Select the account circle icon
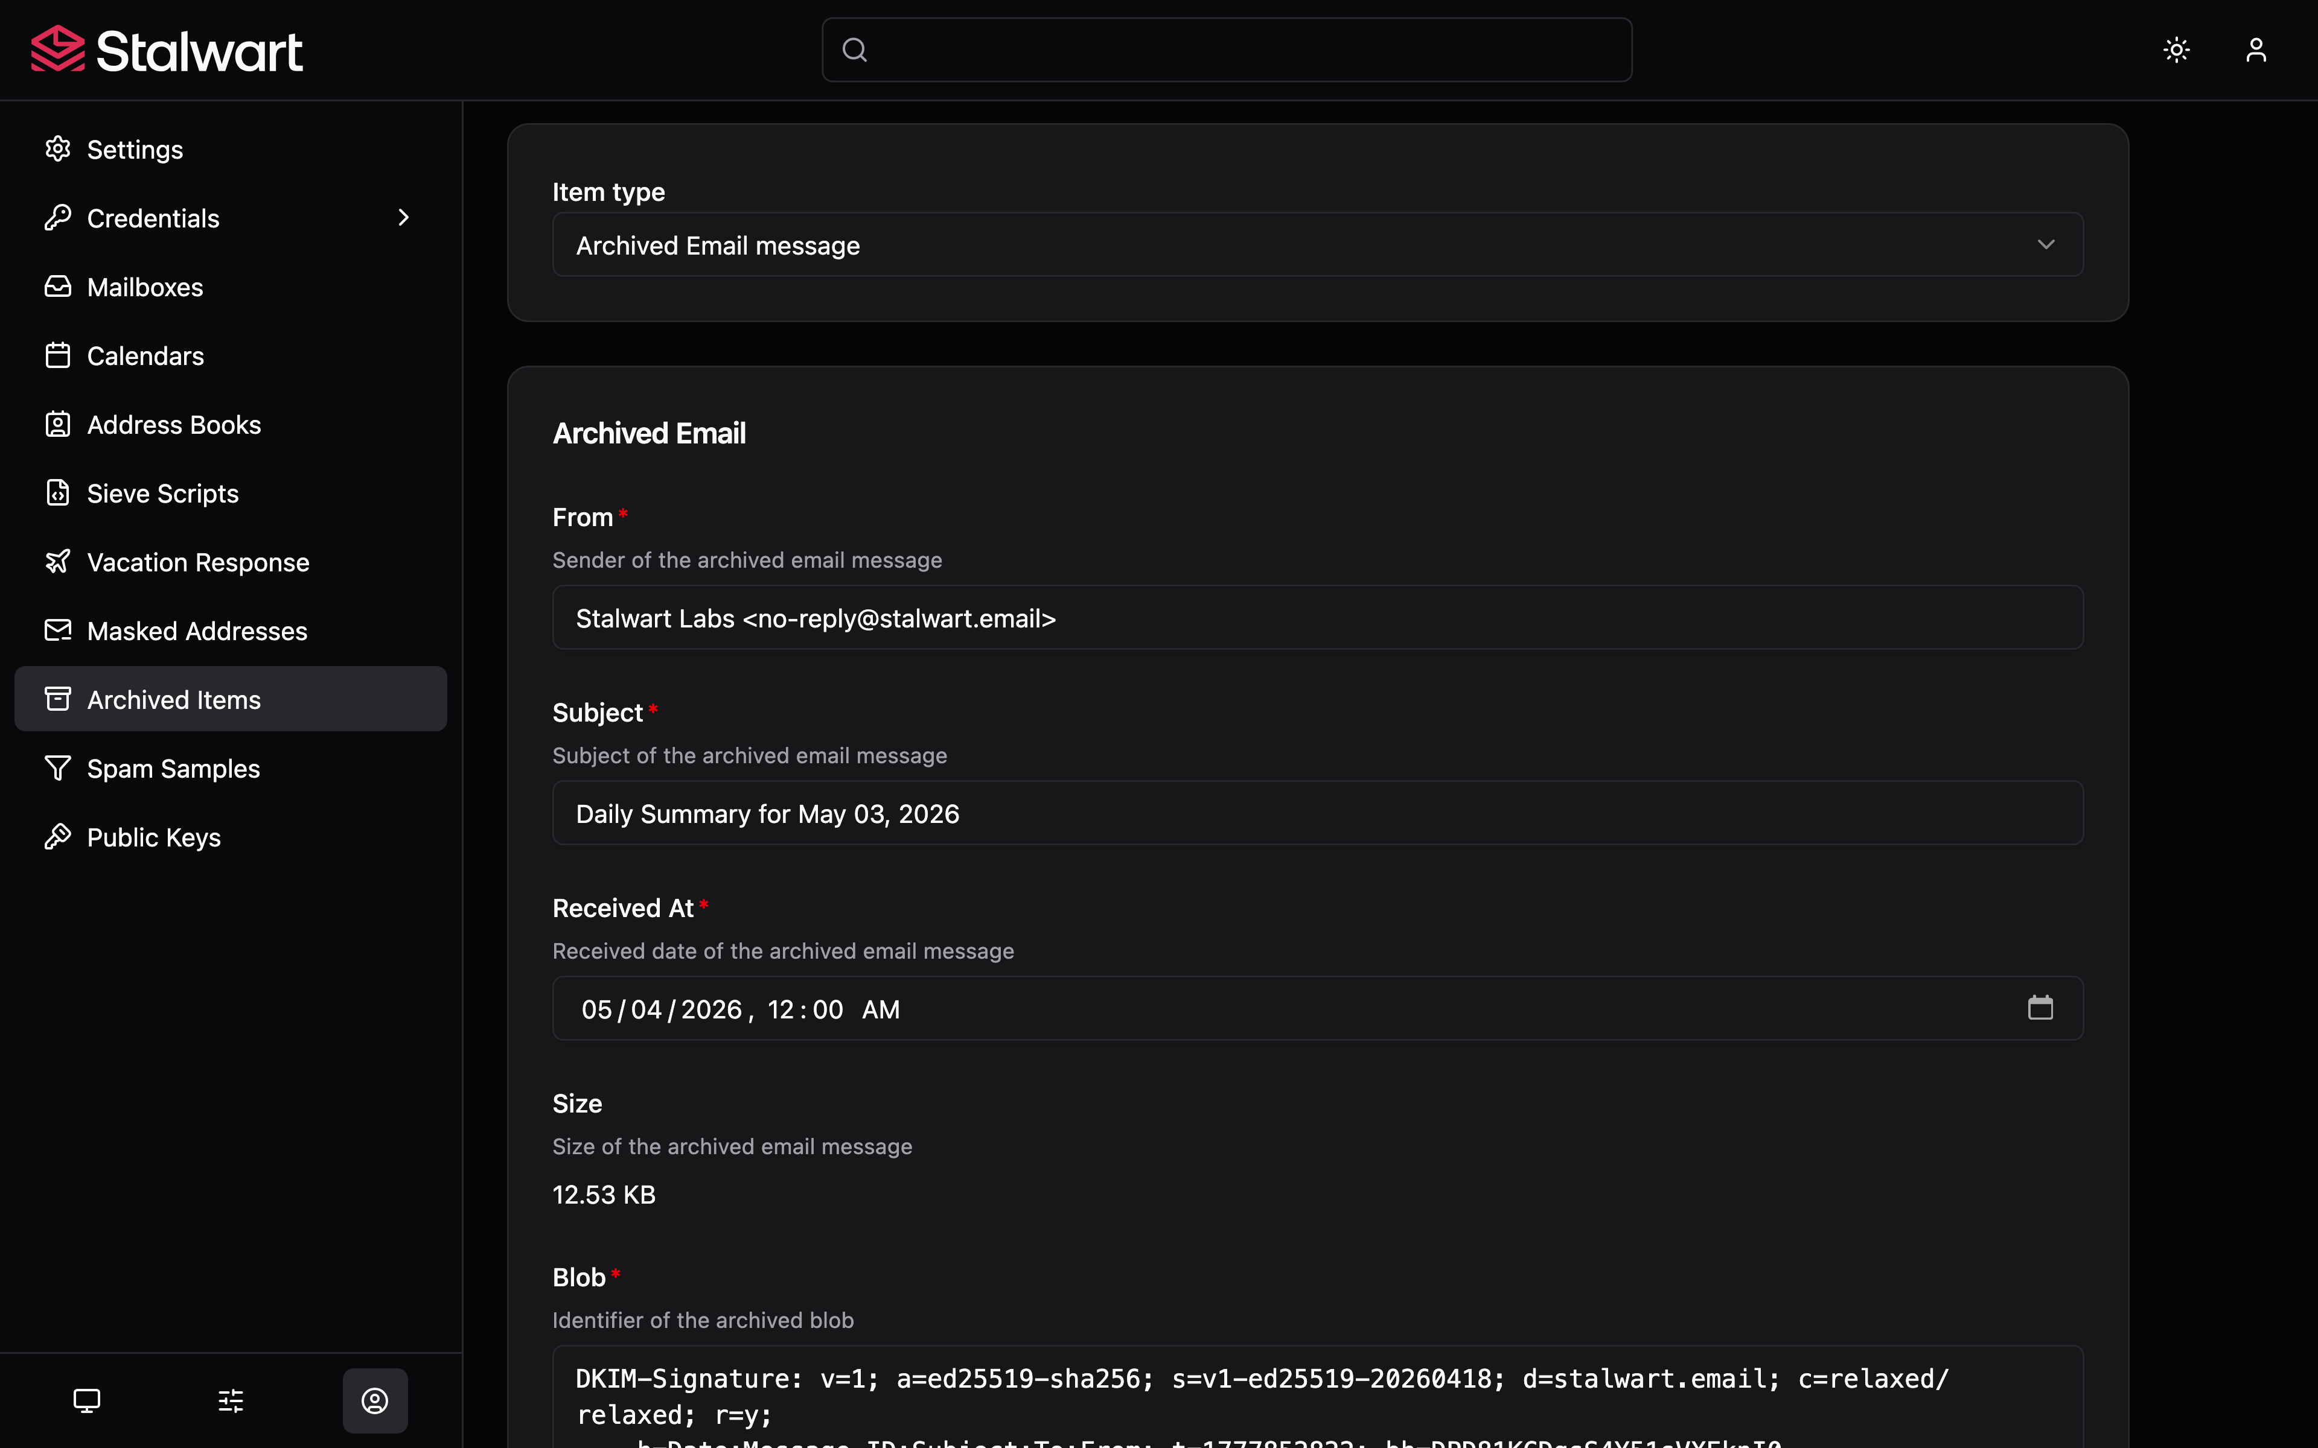This screenshot has height=1448, width=2318. (x=374, y=1401)
